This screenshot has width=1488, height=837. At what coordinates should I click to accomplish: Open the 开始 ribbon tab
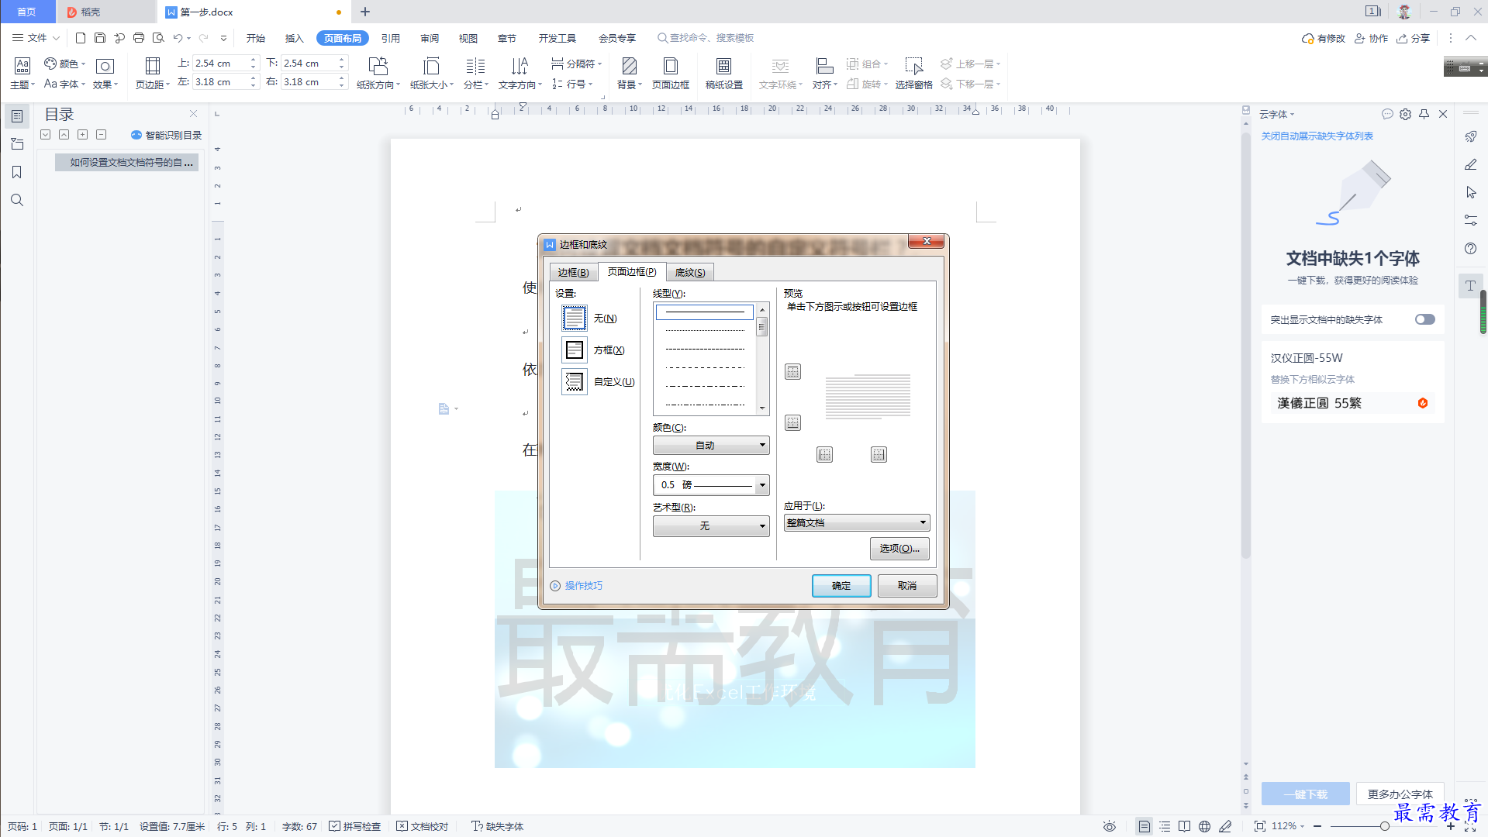pos(256,38)
